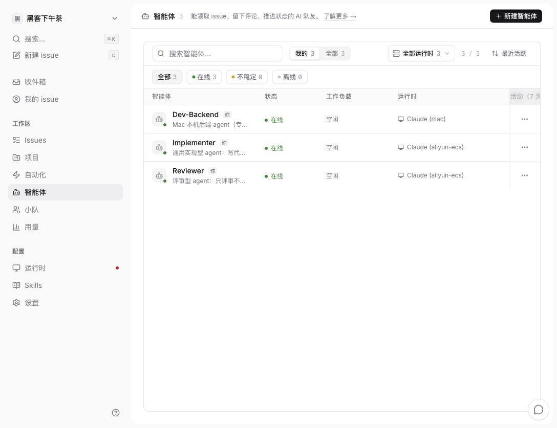Screen dimensions: 557x428
Task: Open 运行时 in the config section
Action: click(x=66, y=268)
